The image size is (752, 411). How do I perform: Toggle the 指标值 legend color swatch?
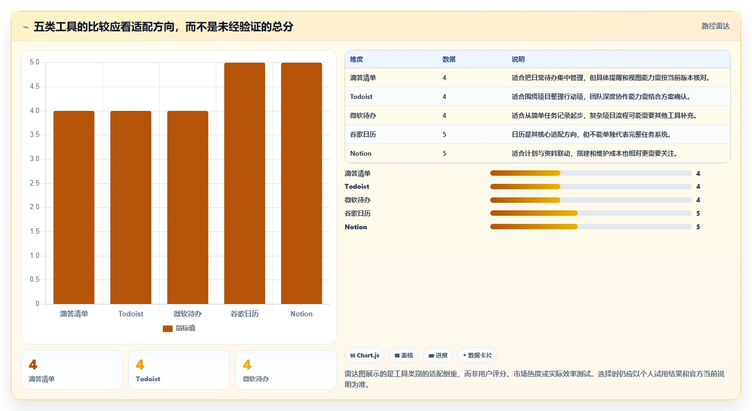(x=168, y=328)
